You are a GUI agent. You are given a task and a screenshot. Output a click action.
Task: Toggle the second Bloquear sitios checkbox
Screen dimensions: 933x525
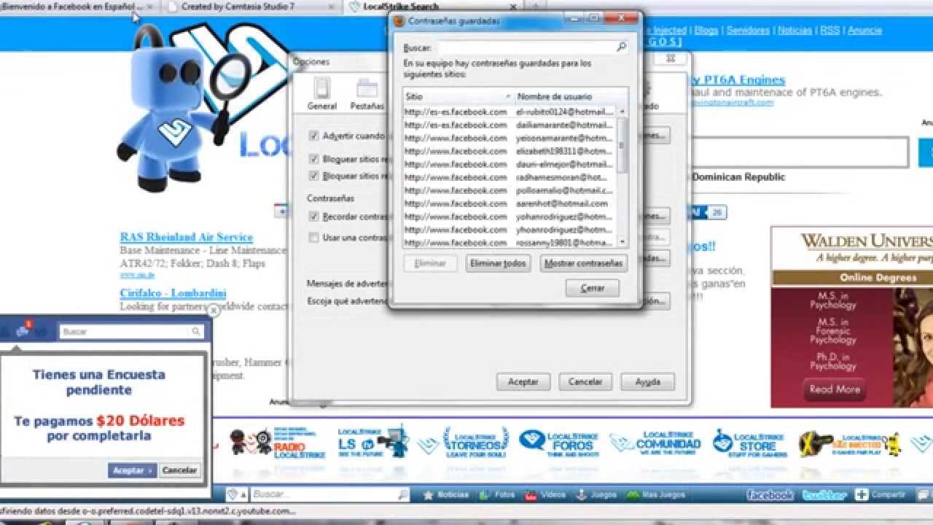click(314, 176)
